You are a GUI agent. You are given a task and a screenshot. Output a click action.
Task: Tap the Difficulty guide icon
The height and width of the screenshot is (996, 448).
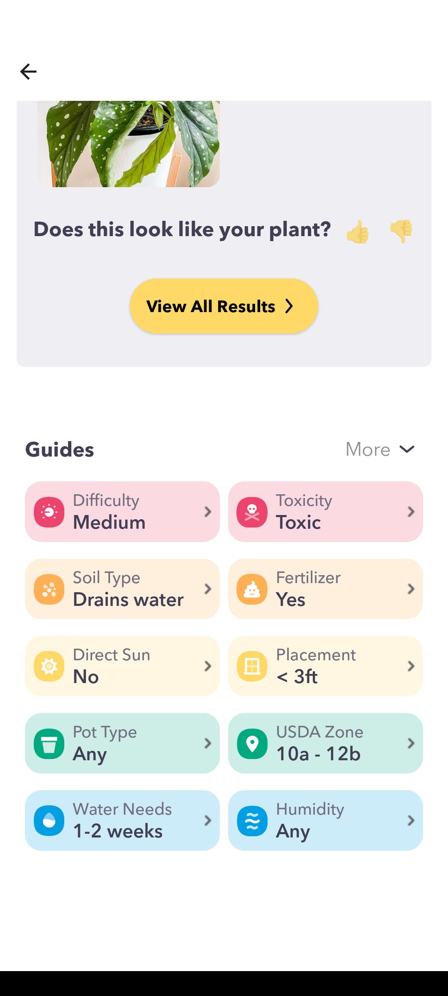[49, 512]
